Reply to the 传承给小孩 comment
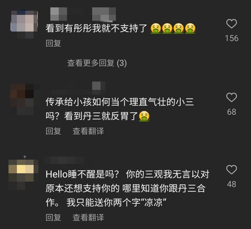 pos(53,131)
